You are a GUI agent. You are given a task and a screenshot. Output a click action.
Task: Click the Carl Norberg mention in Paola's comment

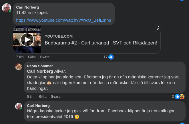[40, 71]
